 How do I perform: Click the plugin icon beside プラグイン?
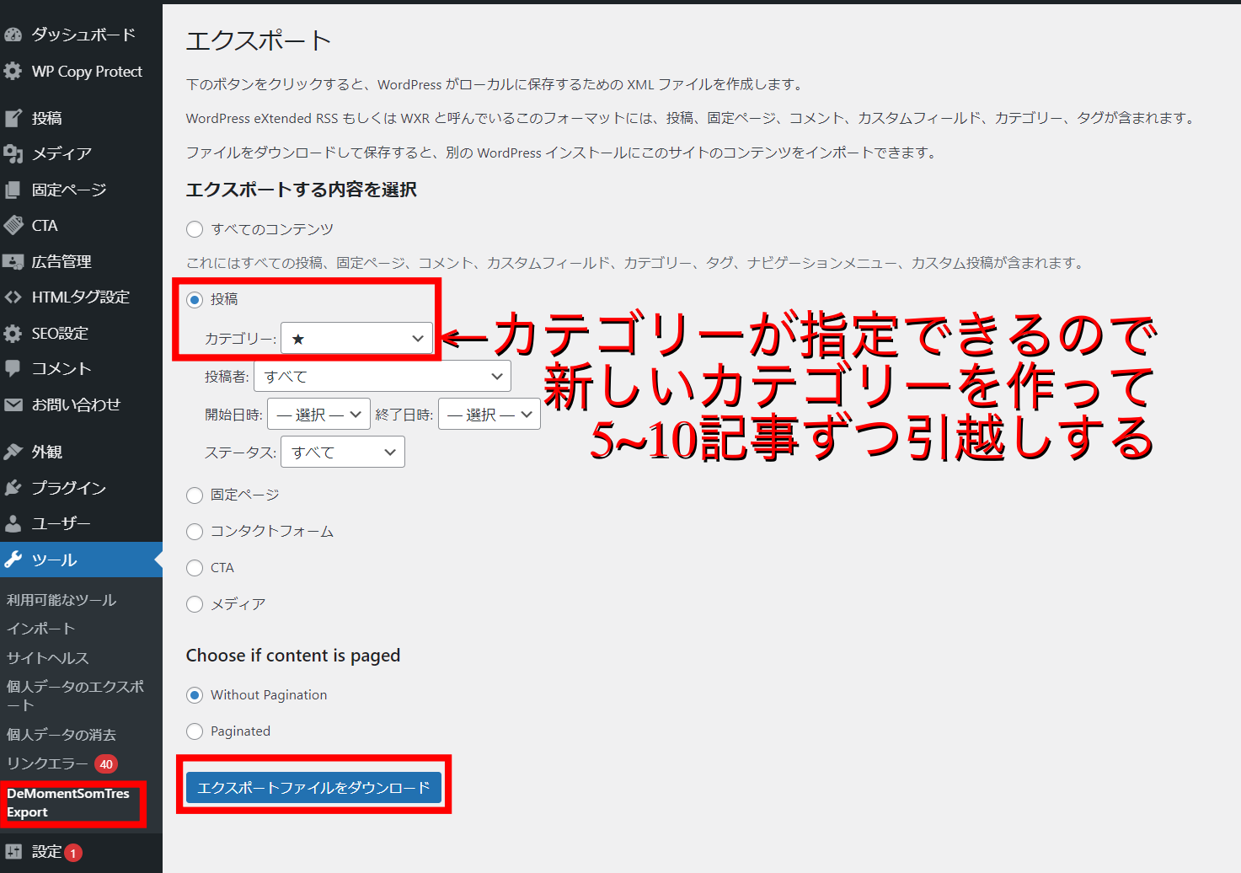(13, 488)
